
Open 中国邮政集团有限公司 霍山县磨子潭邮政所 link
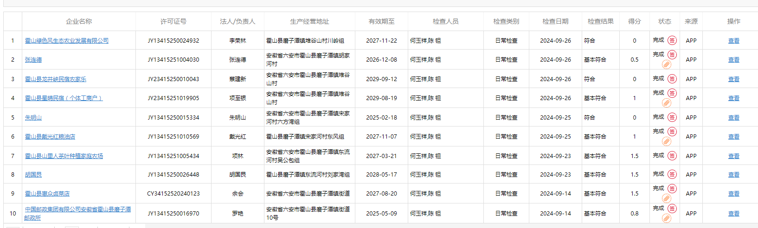click(x=77, y=209)
